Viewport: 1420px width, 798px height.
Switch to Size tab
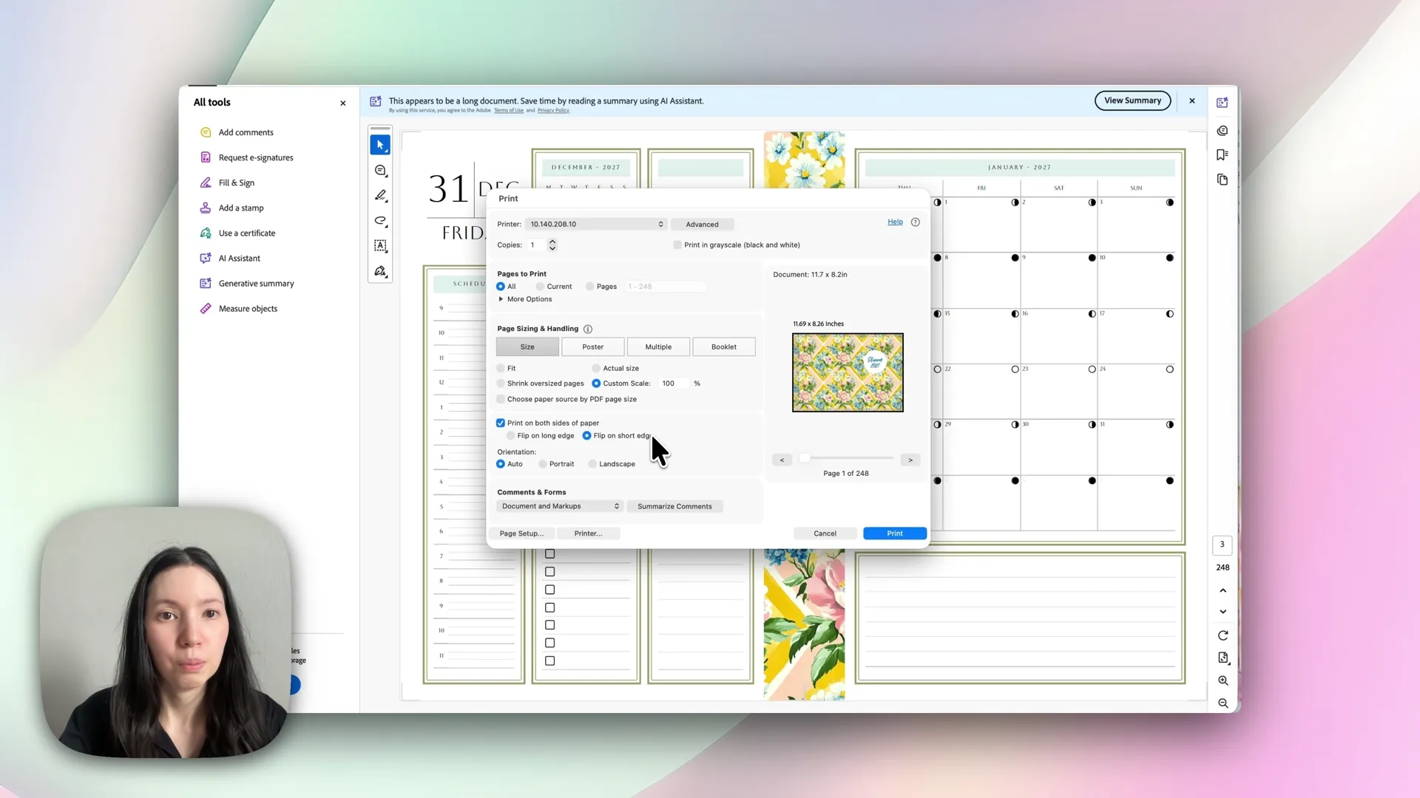click(527, 347)
